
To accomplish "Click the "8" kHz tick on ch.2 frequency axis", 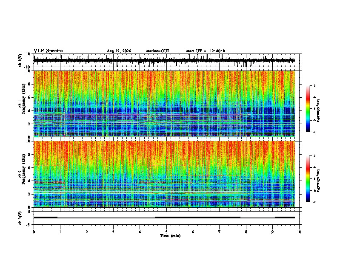I will [30, 155].
